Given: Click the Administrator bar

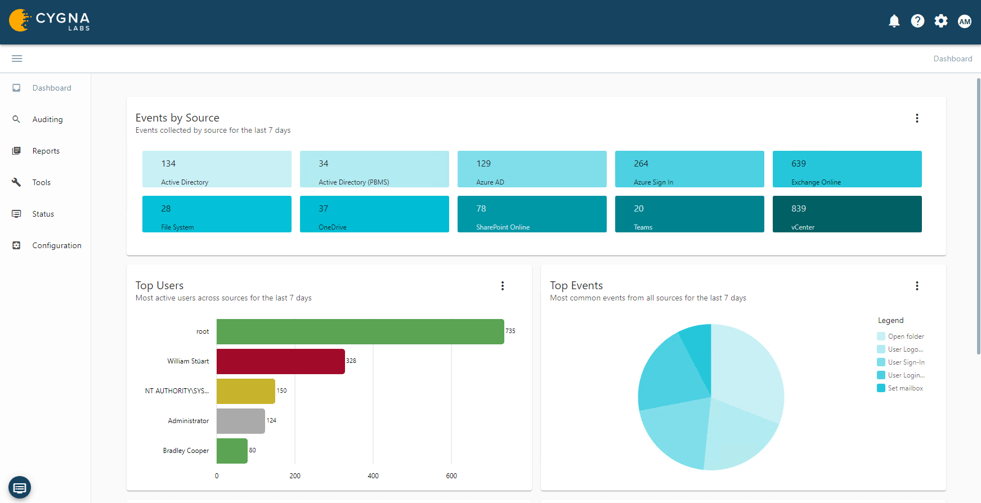Looking at the screenshot, I should 241,421.
